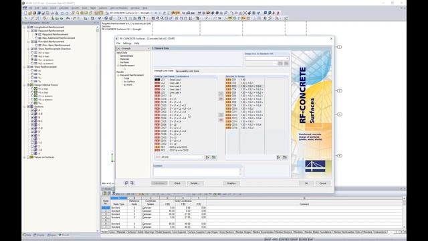Screen dimensions: 428x241
Task: Click the add single arrow transfer button
Action: (221, 94)
